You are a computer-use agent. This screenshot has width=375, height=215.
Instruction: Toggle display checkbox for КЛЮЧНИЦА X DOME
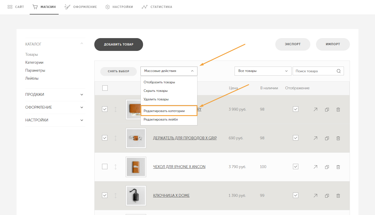pos(295,195)
